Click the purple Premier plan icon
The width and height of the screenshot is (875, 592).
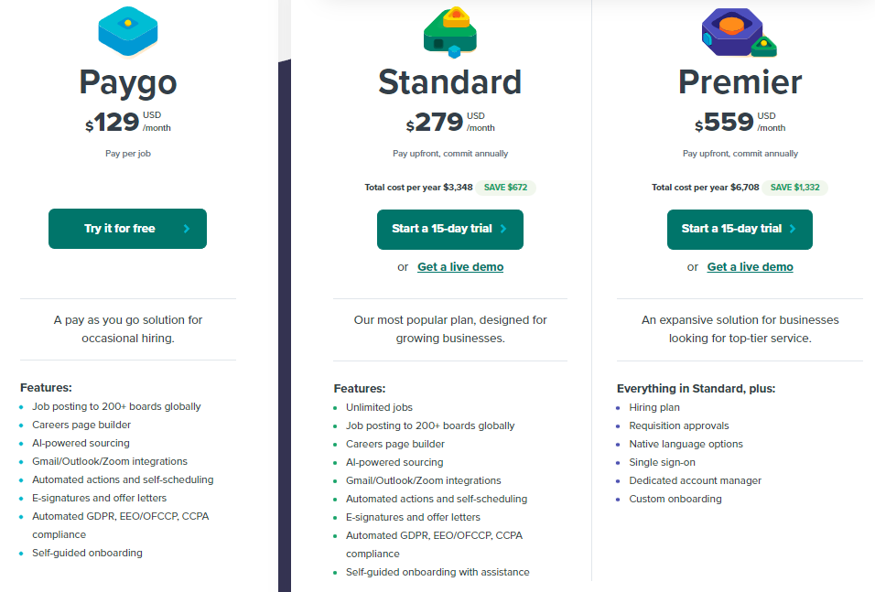[739, 32]
